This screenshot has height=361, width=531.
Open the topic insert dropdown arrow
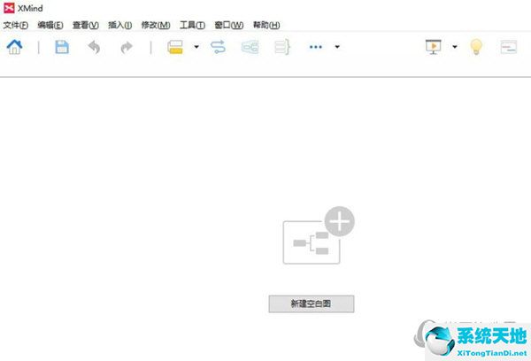click(x=196, y=47)
